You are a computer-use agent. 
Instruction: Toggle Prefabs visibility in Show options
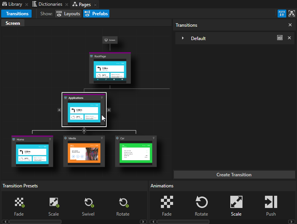pos(96,14)
